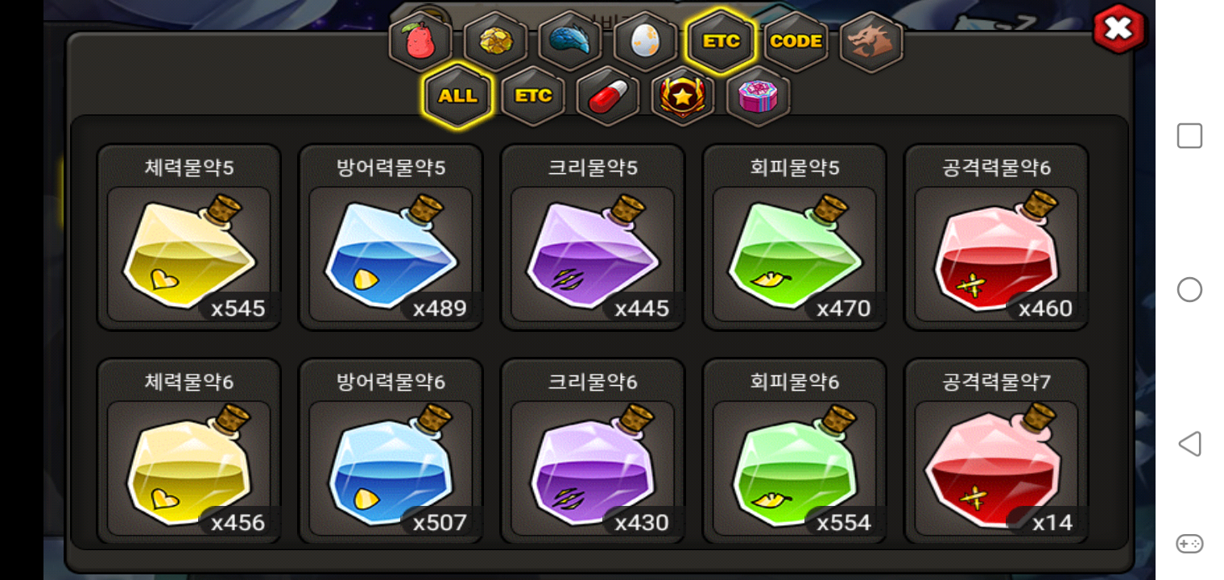
Task: Choose the ALL sub-filter
Action: [457, 96]
